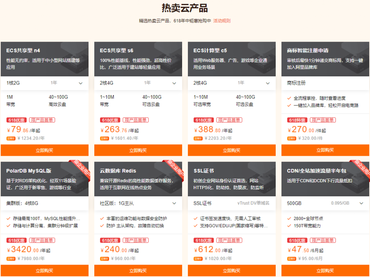Screen dimensions: 370x277
Task: Click the ¥240.00 /年起 price
Action: (120, 250)
